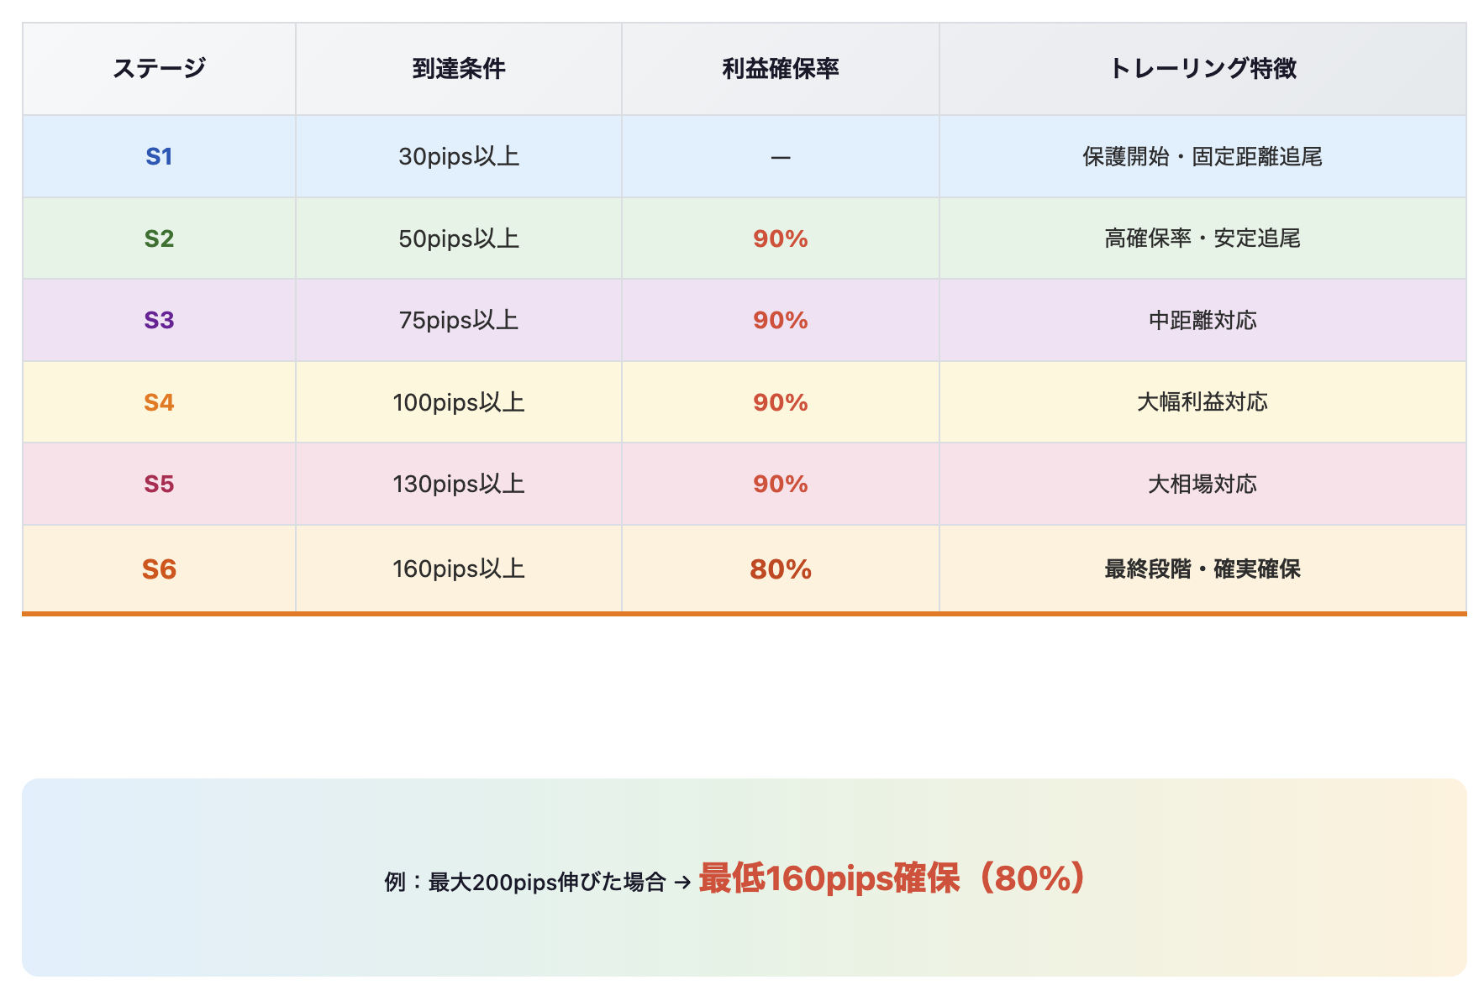This screenshot has width=1484, height=1001.
Task: Select the 例：最大200pips伸びた場合 text
Action: (525, 882)
